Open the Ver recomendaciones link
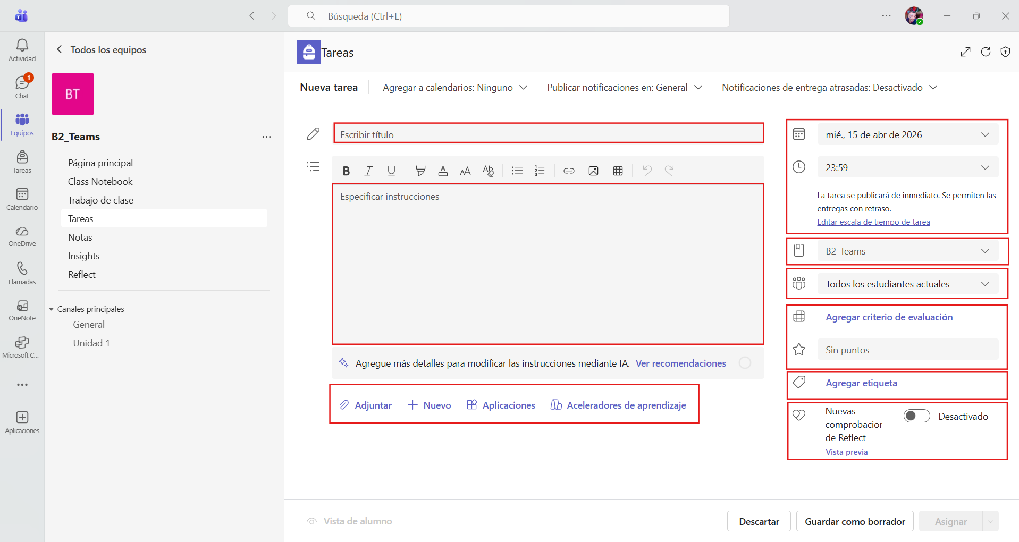This screenshot has height=542, width=1019. tap(681, 363)
